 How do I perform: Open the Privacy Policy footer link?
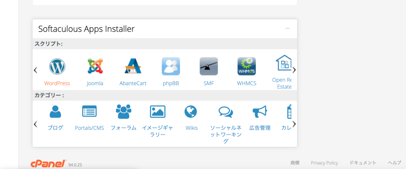click(x=324, y=163)
